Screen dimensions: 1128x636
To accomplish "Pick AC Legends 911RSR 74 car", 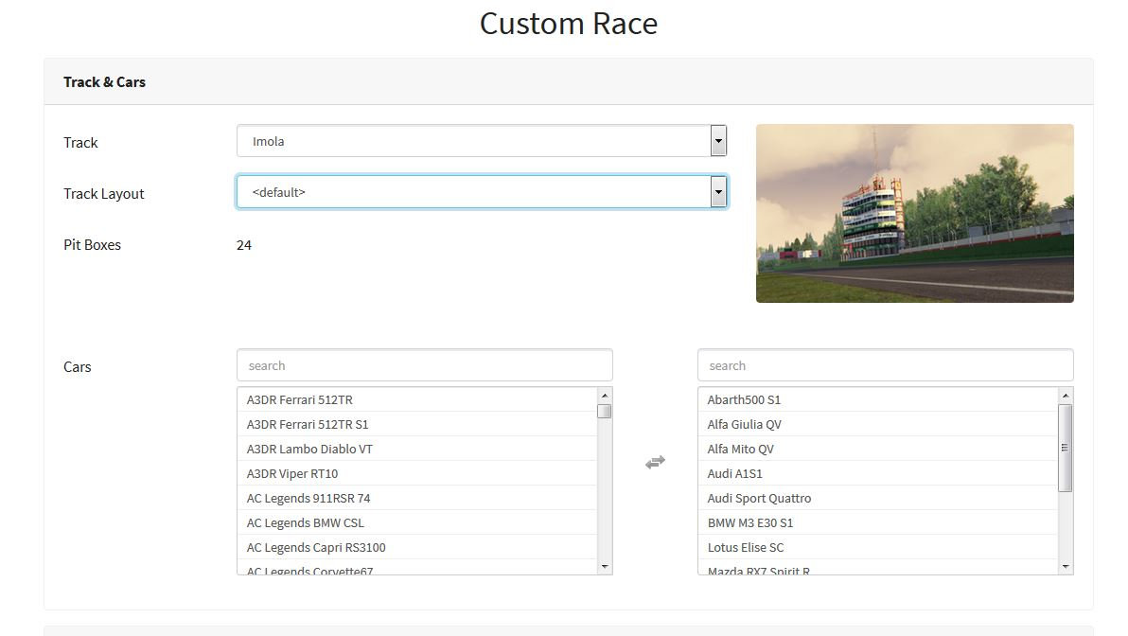I will tap(308, 498).
